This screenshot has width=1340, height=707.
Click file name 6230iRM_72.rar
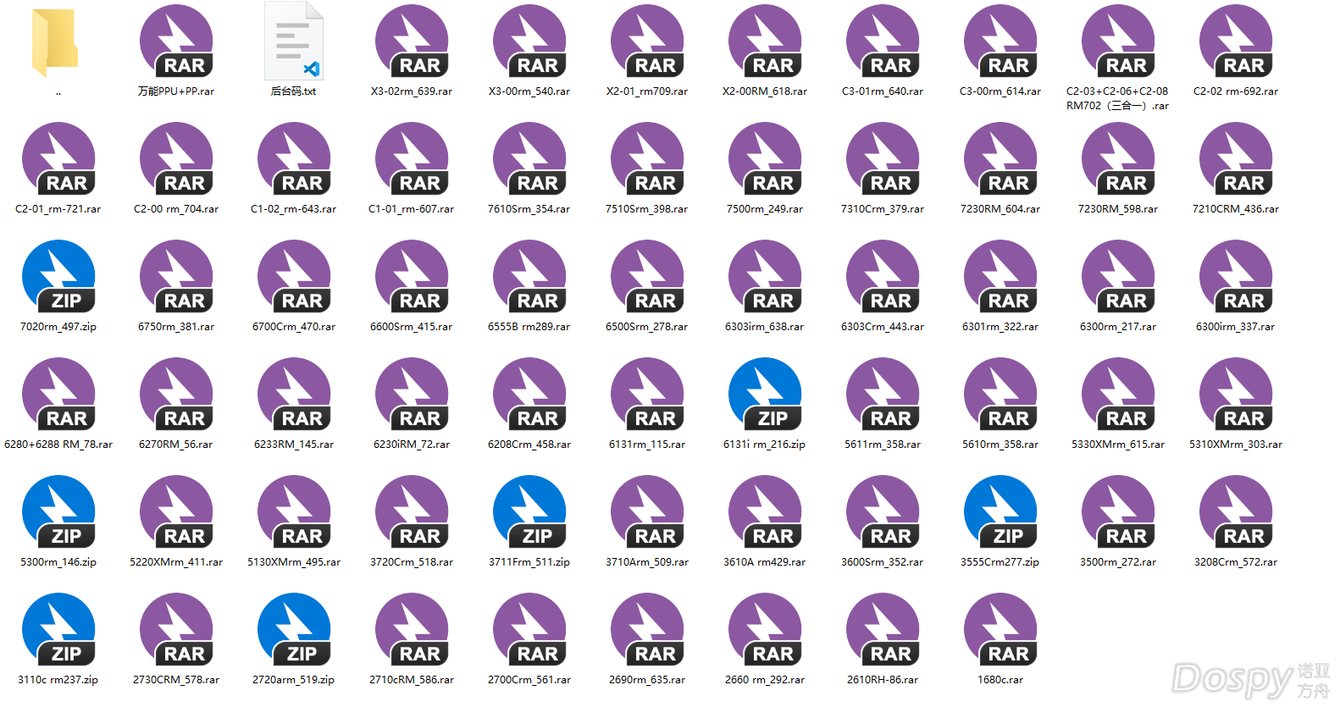tap(412, 445)
